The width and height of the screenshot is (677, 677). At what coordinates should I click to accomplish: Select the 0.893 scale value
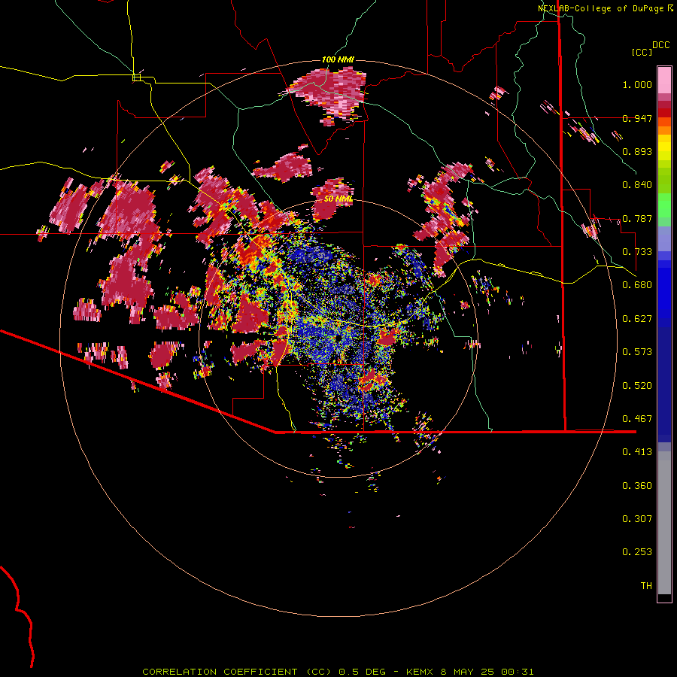point(637,151)
